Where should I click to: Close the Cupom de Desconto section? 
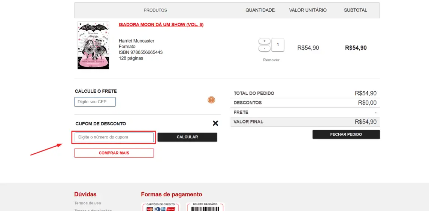215,123
